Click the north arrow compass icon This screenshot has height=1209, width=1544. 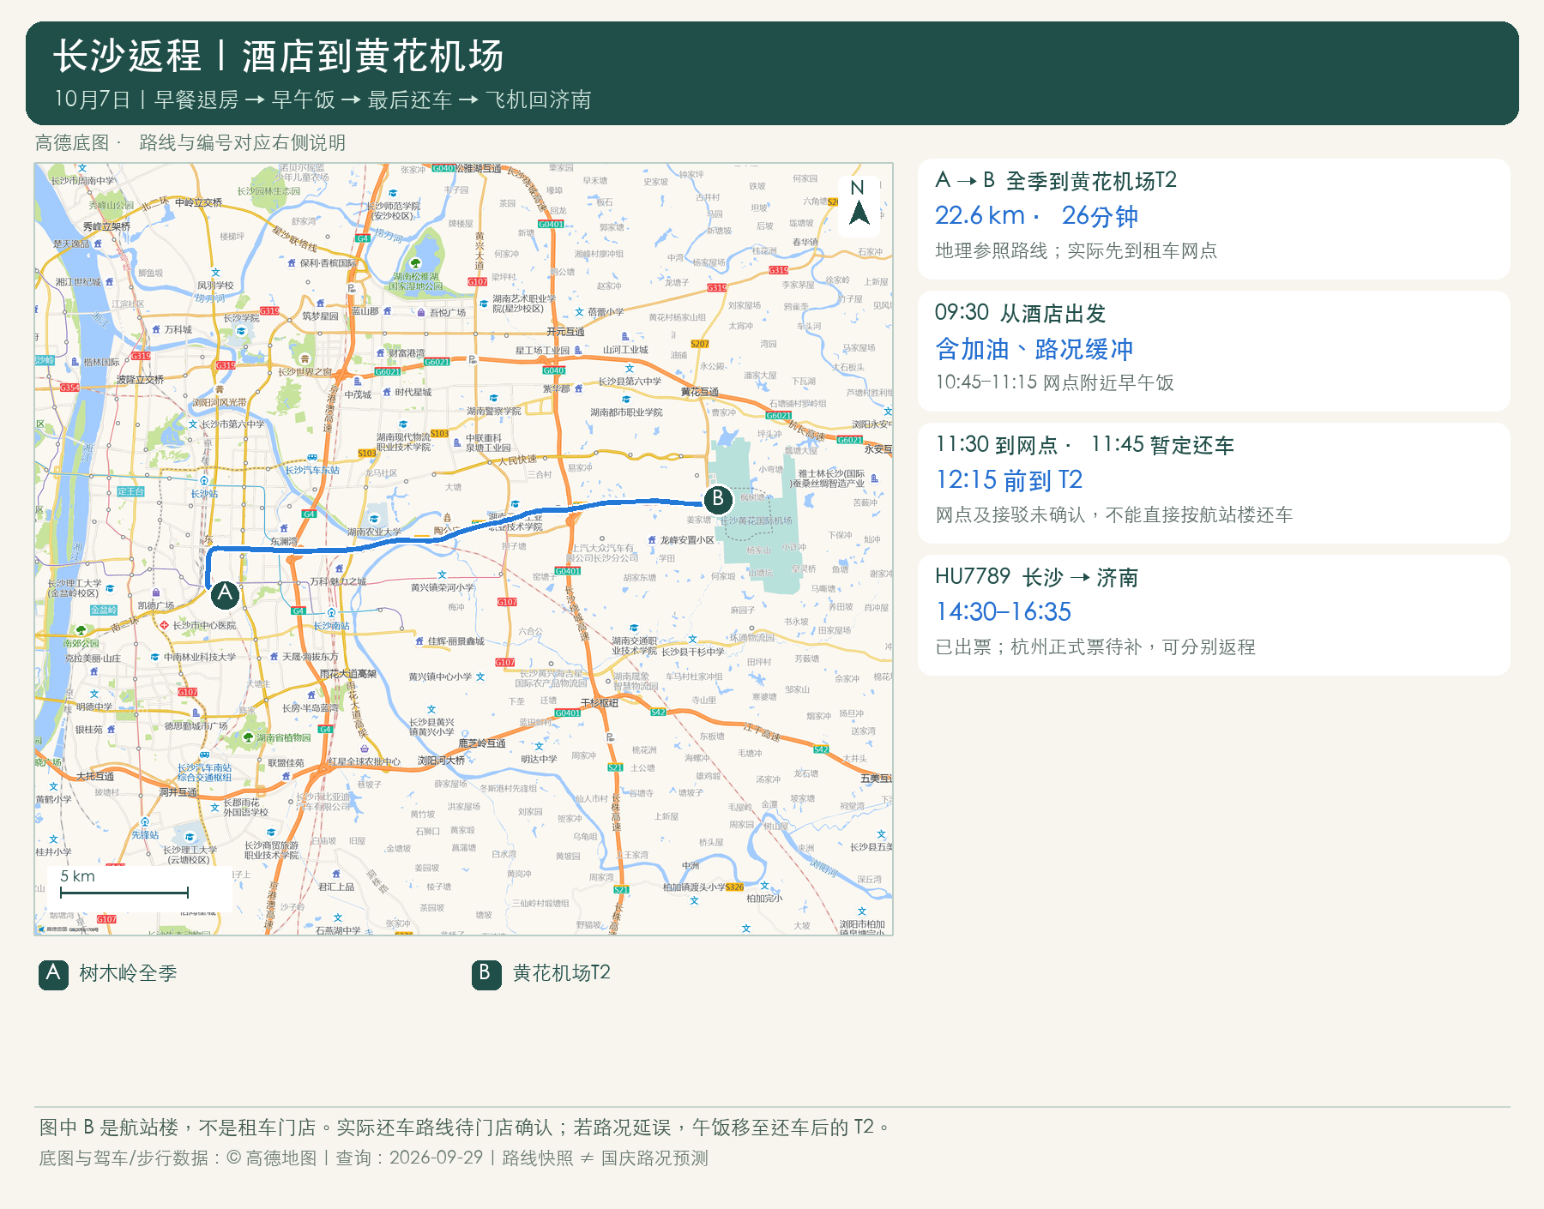coord(859,203)
